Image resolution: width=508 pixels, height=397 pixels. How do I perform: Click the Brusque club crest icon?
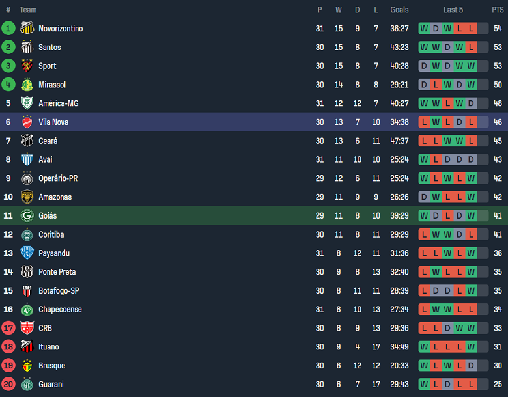(x=27, y=366)
